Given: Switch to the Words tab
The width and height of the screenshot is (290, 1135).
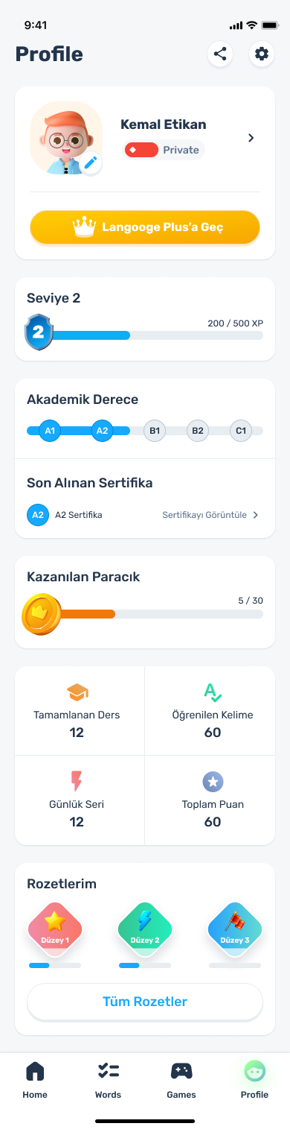Looking at the screenshot, I should (x=109, y=1081).
